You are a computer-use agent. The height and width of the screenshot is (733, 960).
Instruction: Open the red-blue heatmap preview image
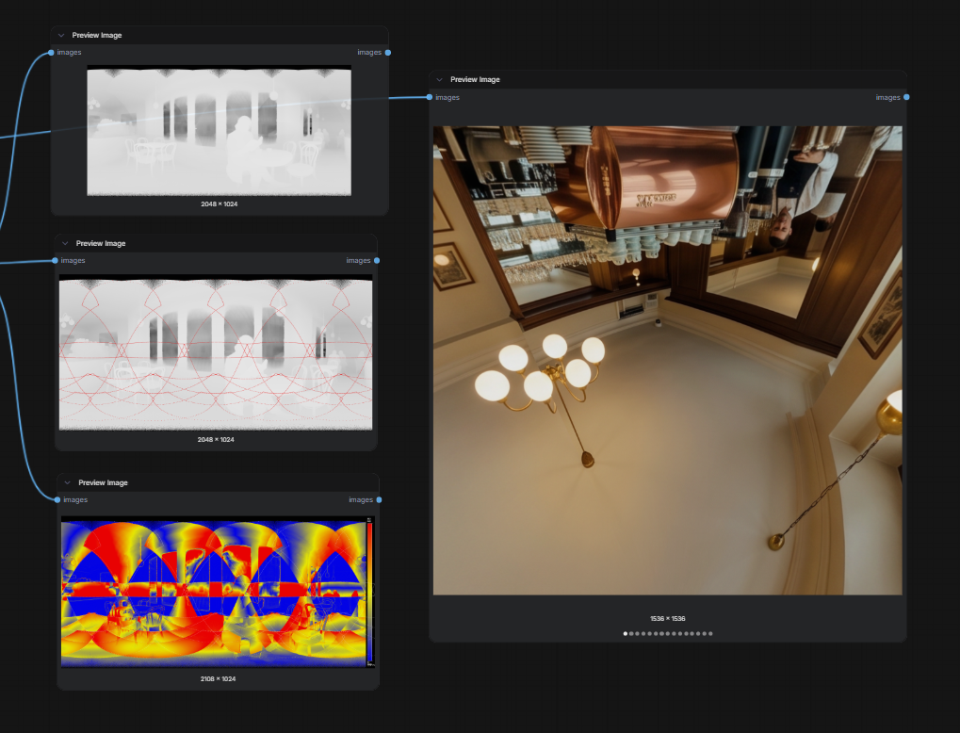coord(218,592)
